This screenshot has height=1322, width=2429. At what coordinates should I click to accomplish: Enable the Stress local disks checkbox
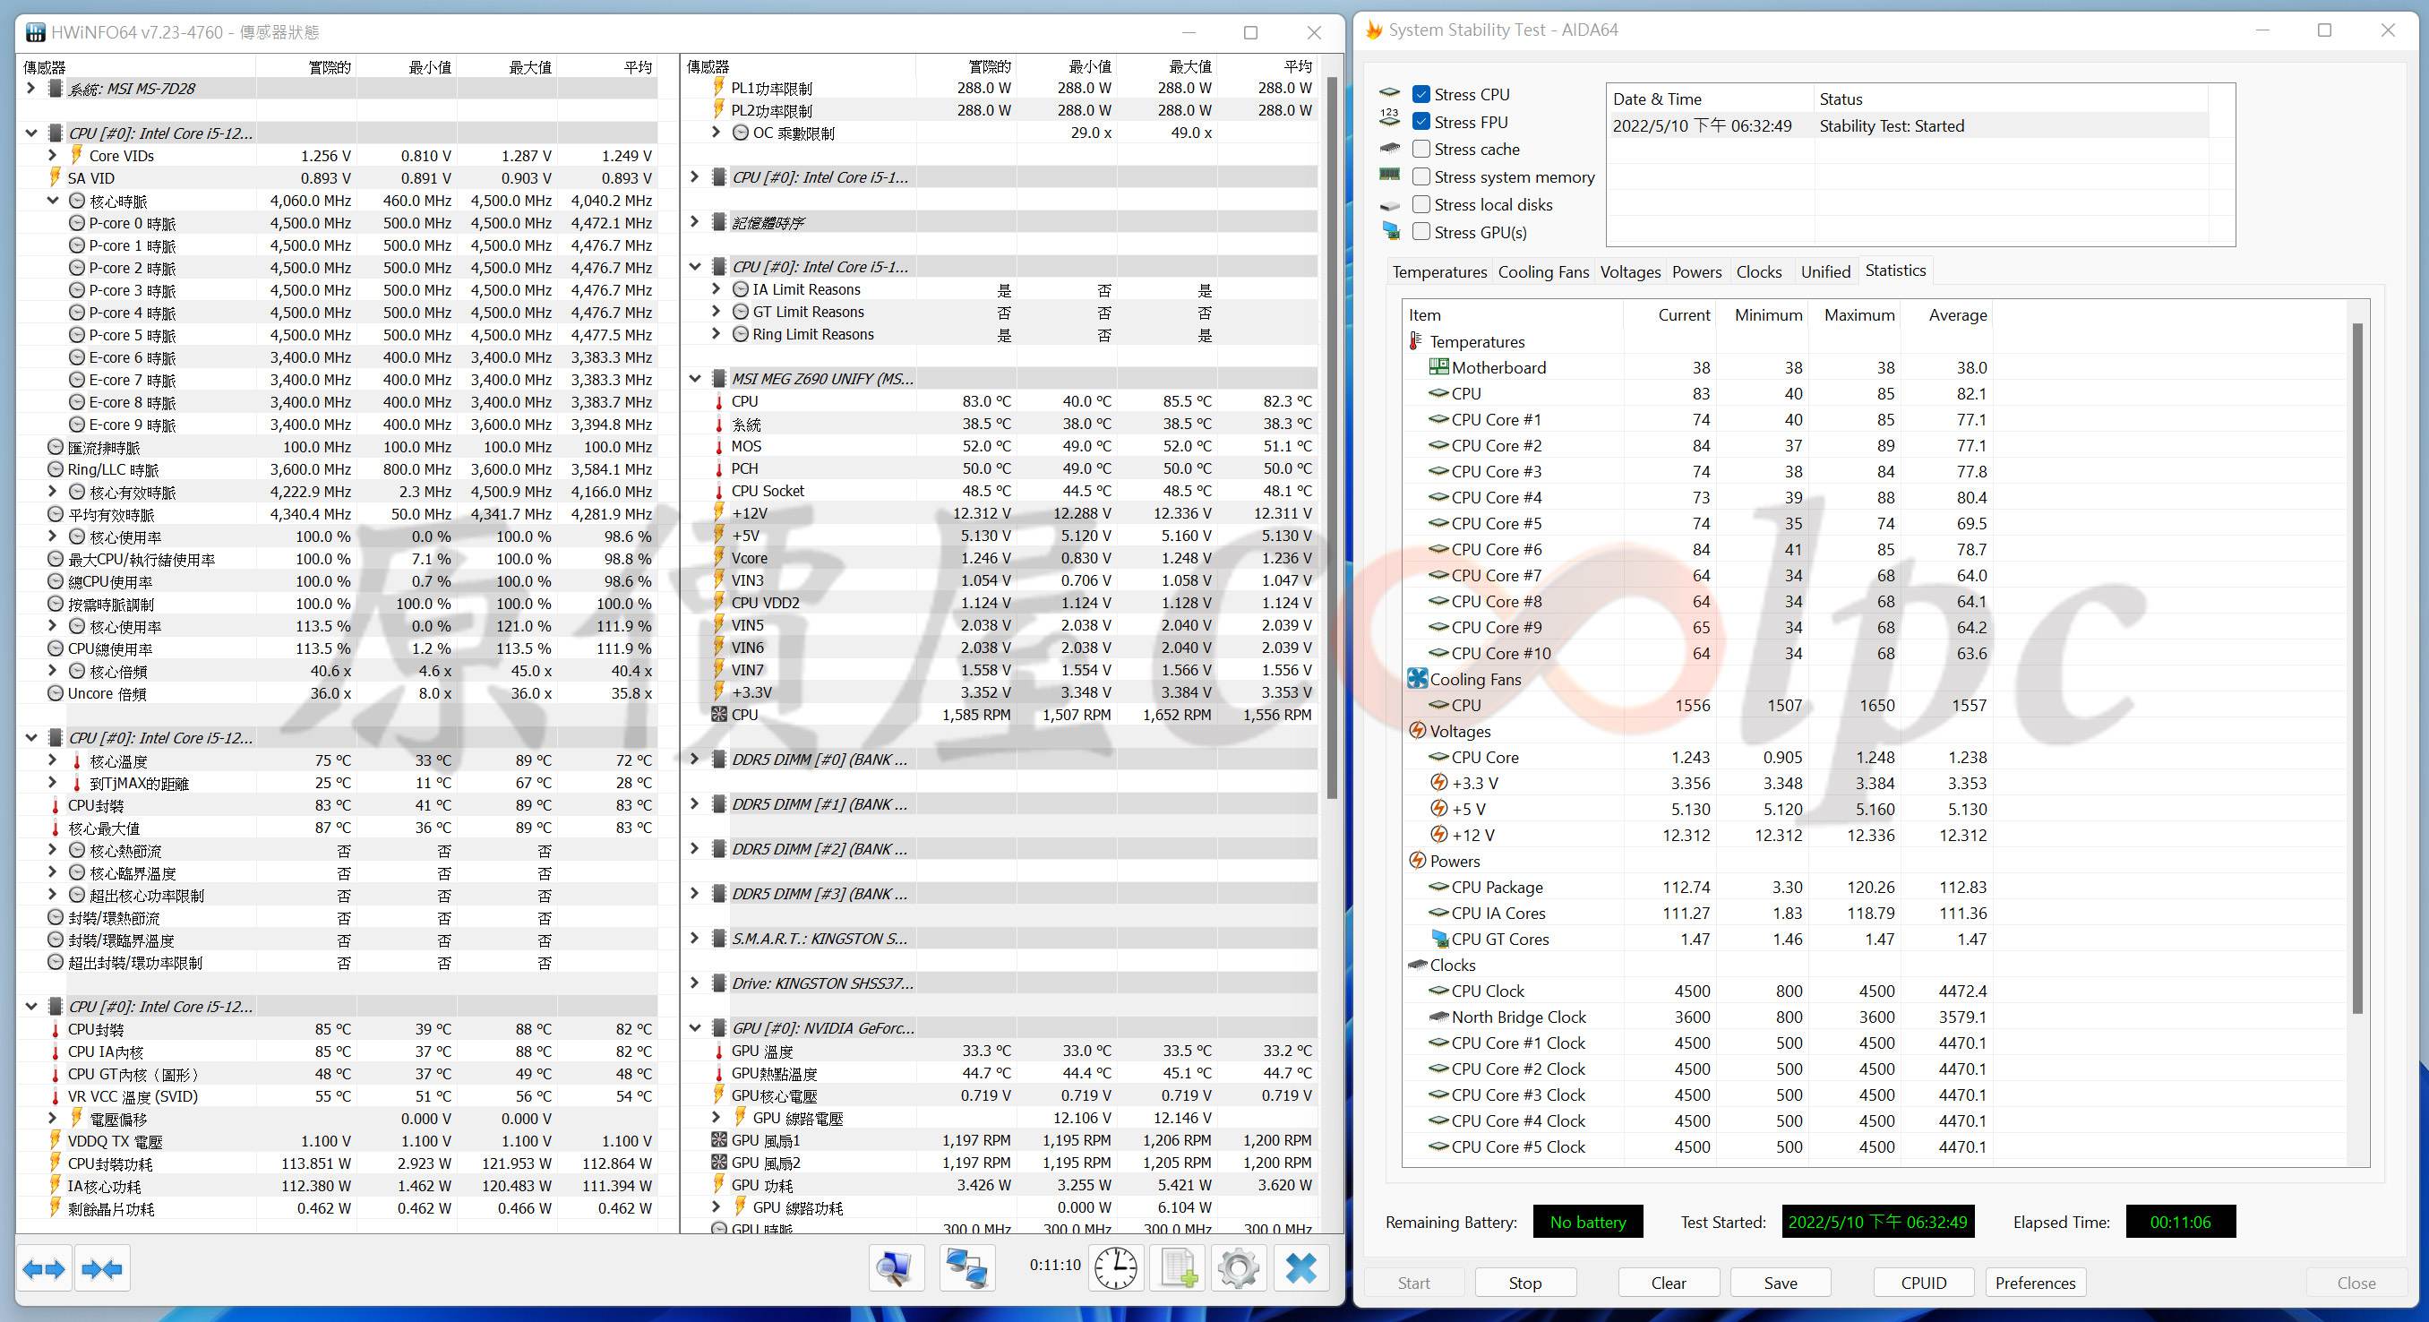pos(1421,204)
